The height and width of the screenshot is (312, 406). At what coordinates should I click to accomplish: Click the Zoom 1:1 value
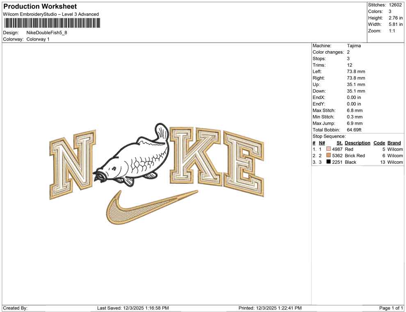[392, 30]
